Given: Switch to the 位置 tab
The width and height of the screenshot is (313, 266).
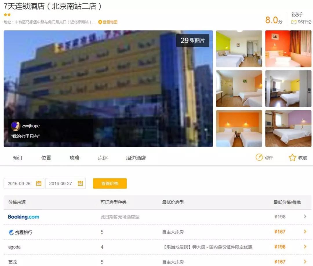Looking at the screenshot, I should pyautogui.click(x=46, y=158).
